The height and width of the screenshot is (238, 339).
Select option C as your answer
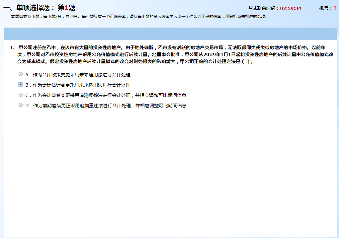coord(20,95)
